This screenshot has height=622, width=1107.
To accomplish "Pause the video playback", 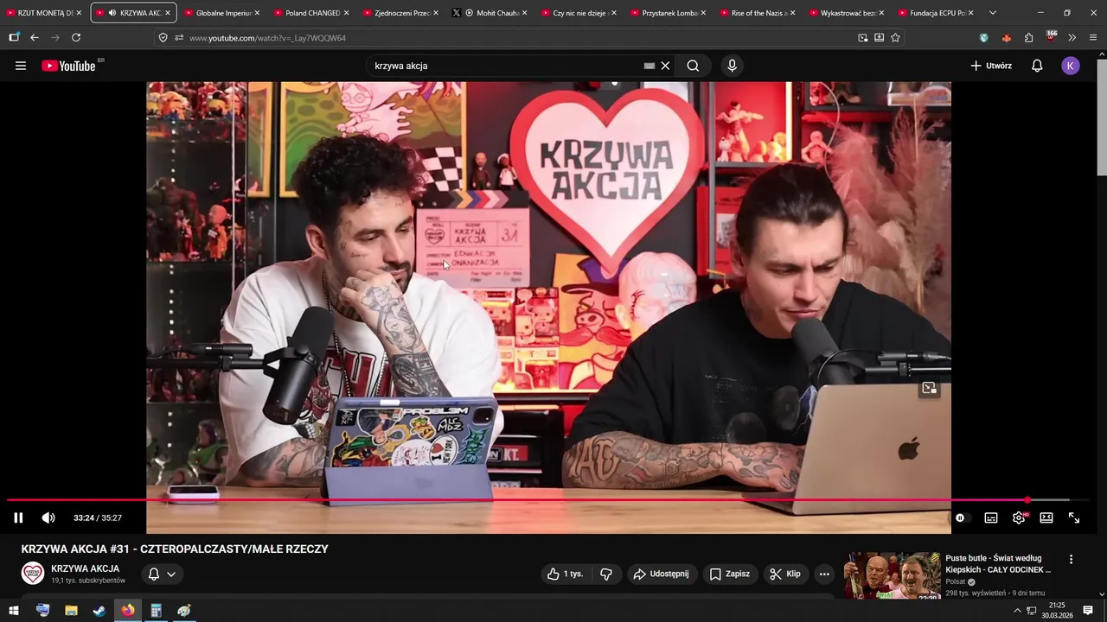I will (18, 517).
